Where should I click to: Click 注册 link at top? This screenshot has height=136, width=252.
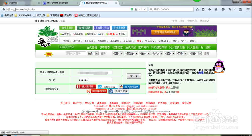[182, 21]
